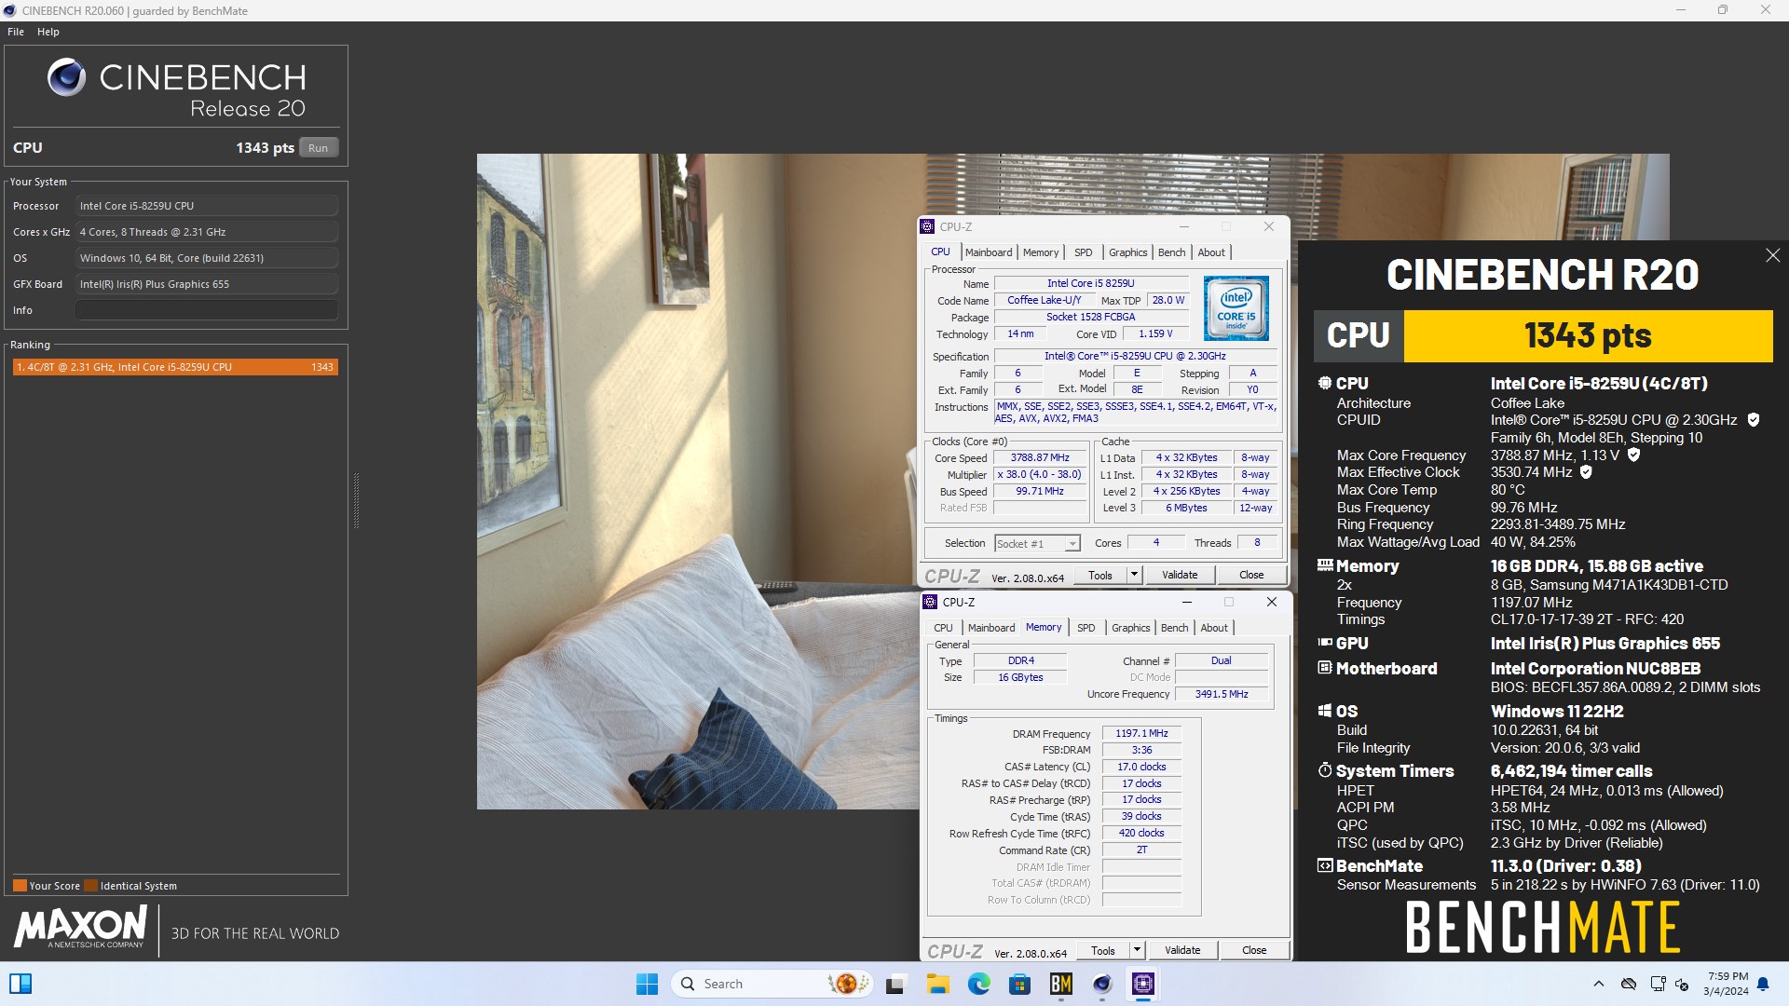Click CPUID verified shield icon
This screenshot has width=1789, height=1006.
(x=1753, y=420)
